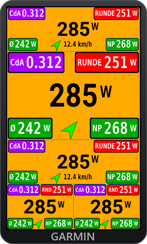This screenshot has height=244, width=147.
Task: Select the RND 251 W badge in the bottom-right panel
Action: click(x=123, y=190)
